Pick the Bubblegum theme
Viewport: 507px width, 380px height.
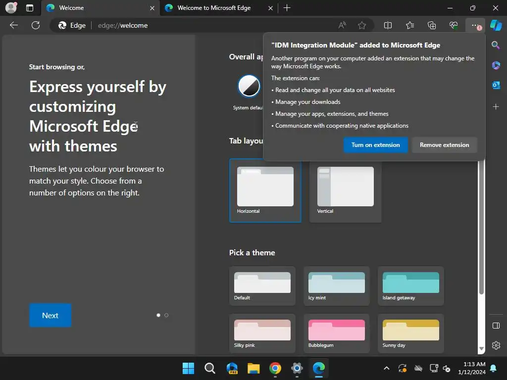[x=336, y=333]
